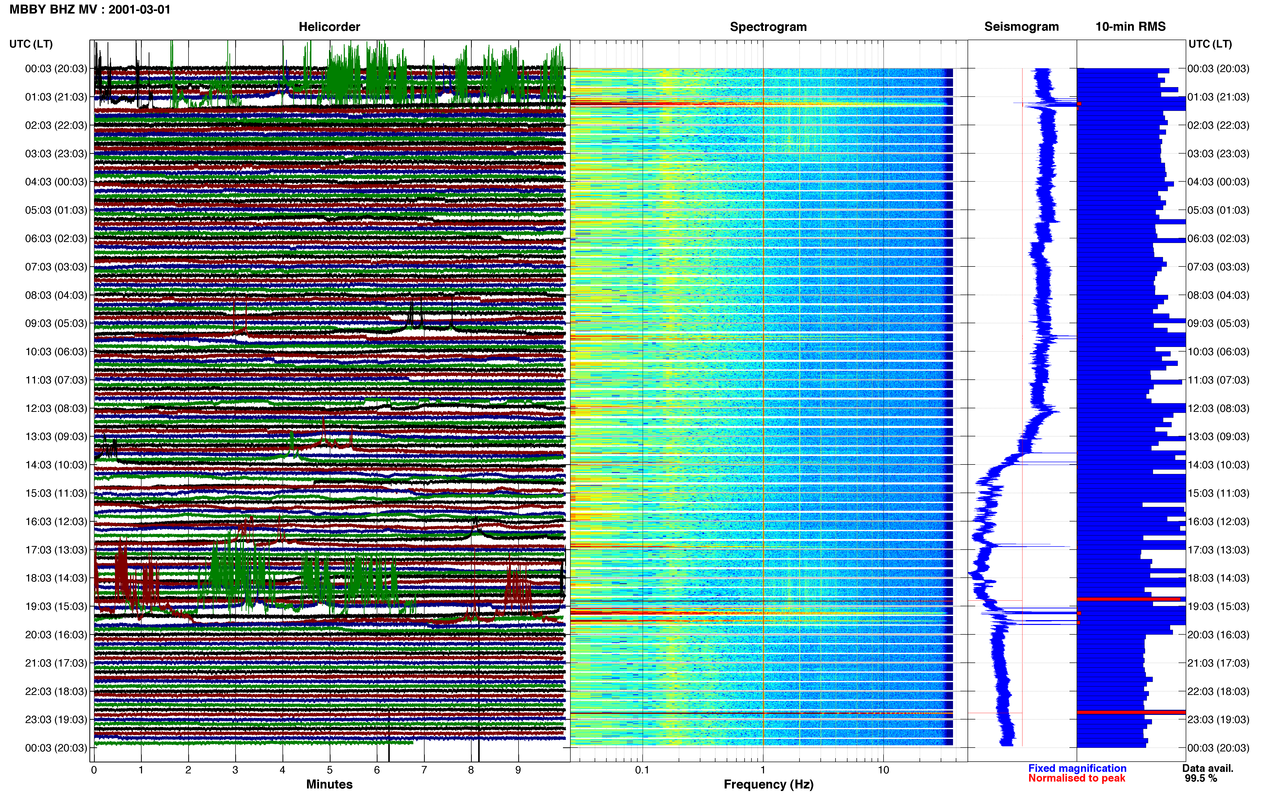
Task: Click the 'Seismogram' panel heading
Action: click(1022, 27)
